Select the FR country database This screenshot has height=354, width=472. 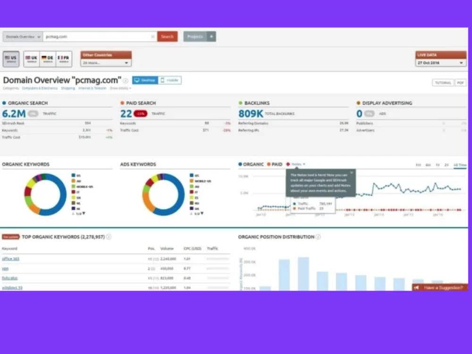[64, 59]
